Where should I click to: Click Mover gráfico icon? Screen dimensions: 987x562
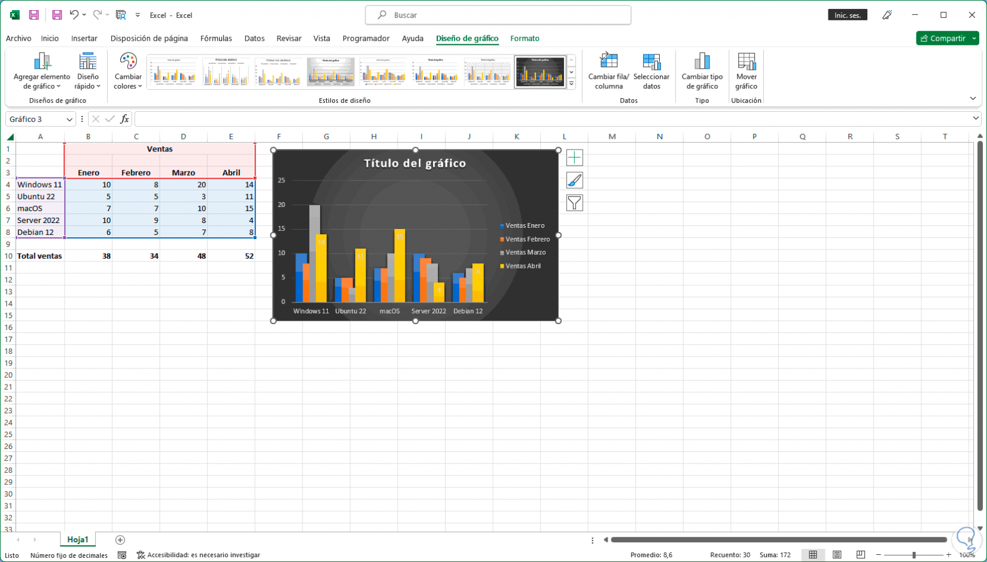click(x=747, y=61)
